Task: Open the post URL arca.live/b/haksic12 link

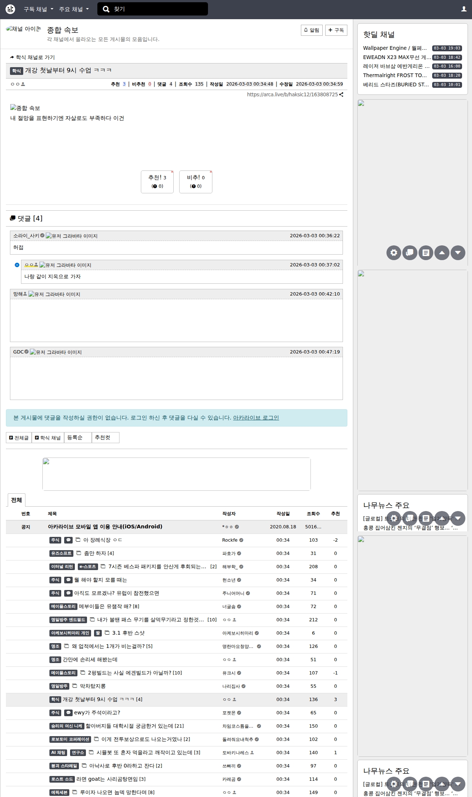Action: (x=292, y=94)
